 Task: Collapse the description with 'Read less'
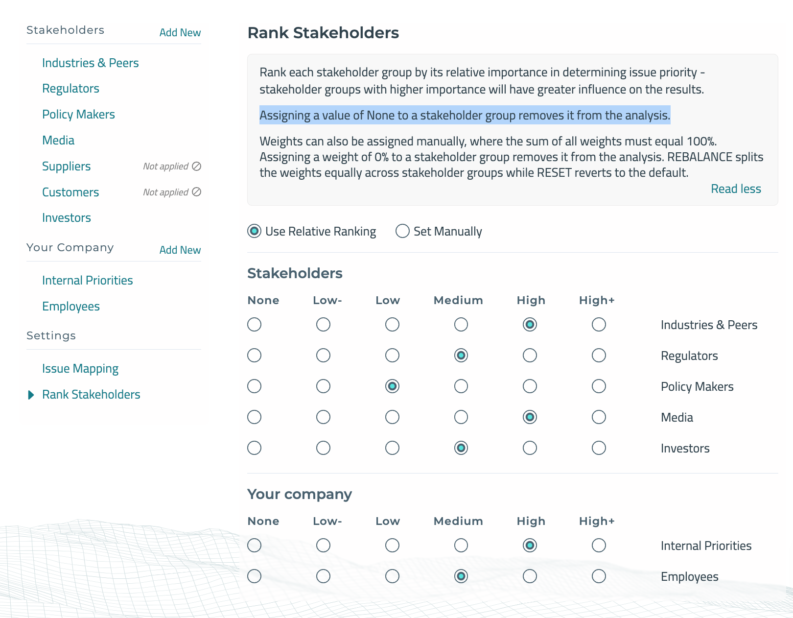tap(736, 189)
